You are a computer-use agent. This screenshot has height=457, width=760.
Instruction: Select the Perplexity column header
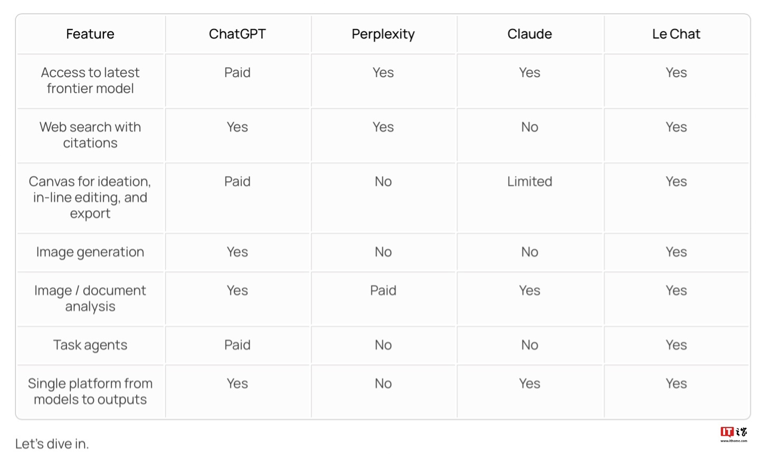coord(383,34)
